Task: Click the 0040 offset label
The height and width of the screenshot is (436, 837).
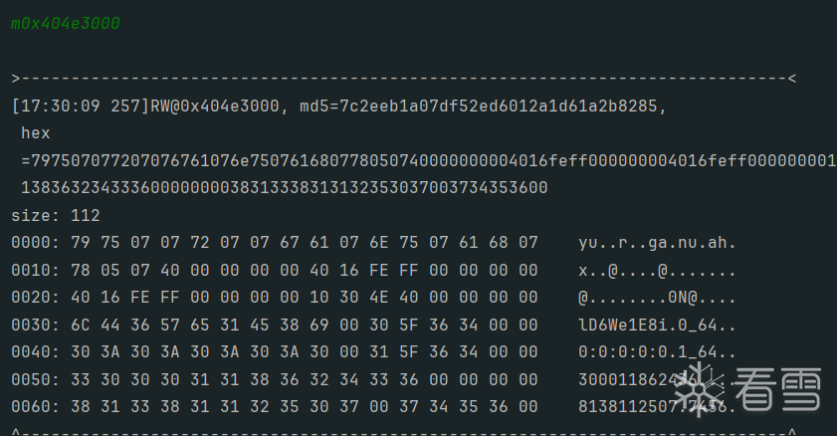Action: [x=30, y=352]
